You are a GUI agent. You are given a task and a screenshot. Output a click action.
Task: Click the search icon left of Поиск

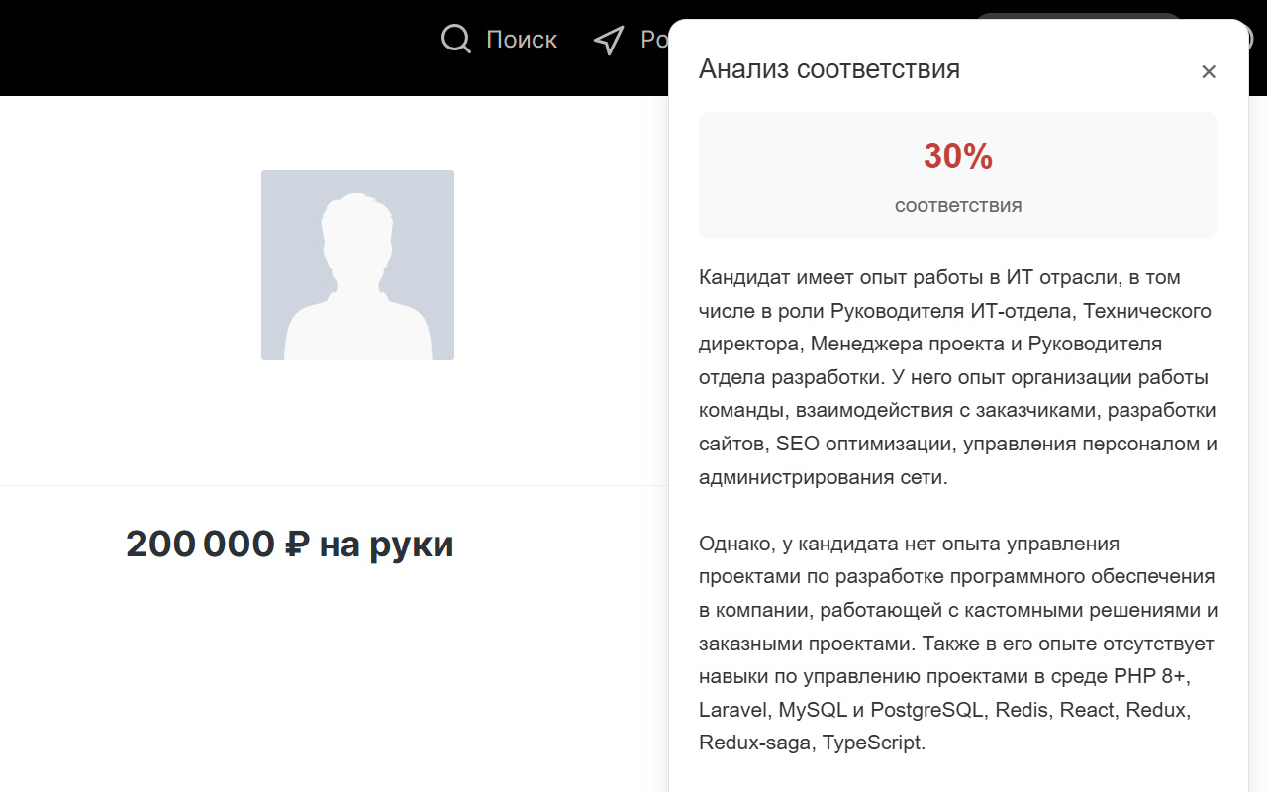[454, 39]
